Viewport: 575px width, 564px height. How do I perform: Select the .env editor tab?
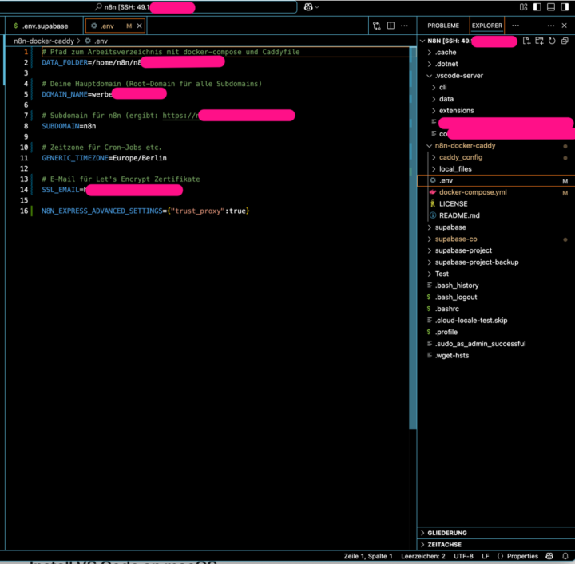click(x=115, y=26)
